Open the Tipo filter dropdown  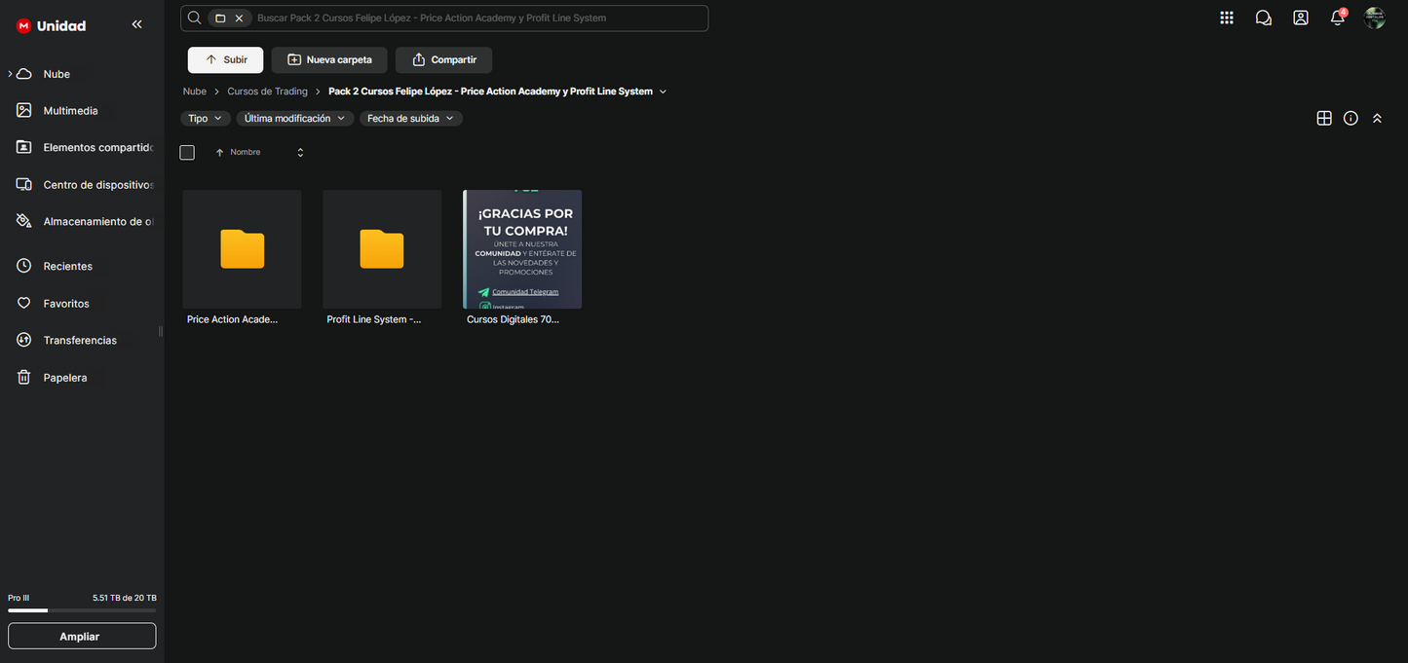pyautogui.click(x=205, y=118)
